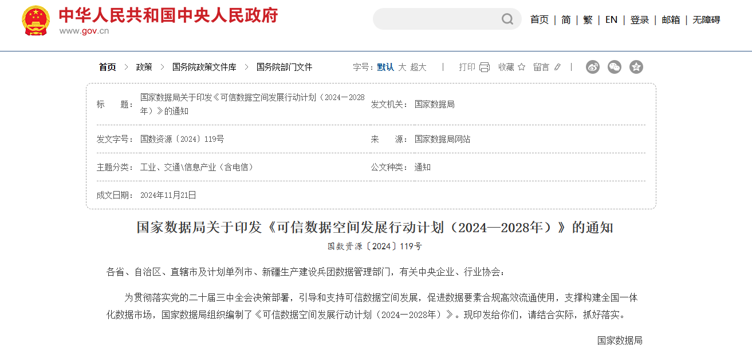Image resolution: width=752 pixels, height=350 pixels.
Task: Set font size to 默认
Action: [x=385, y=67]
